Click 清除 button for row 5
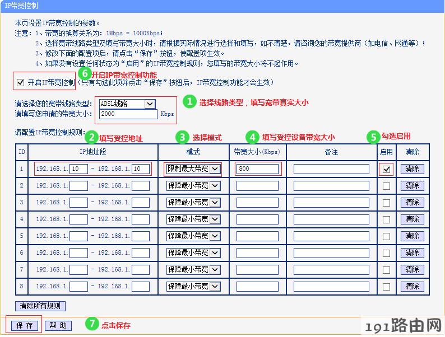Viewport: 445px width, 337px height. [412, 236]
